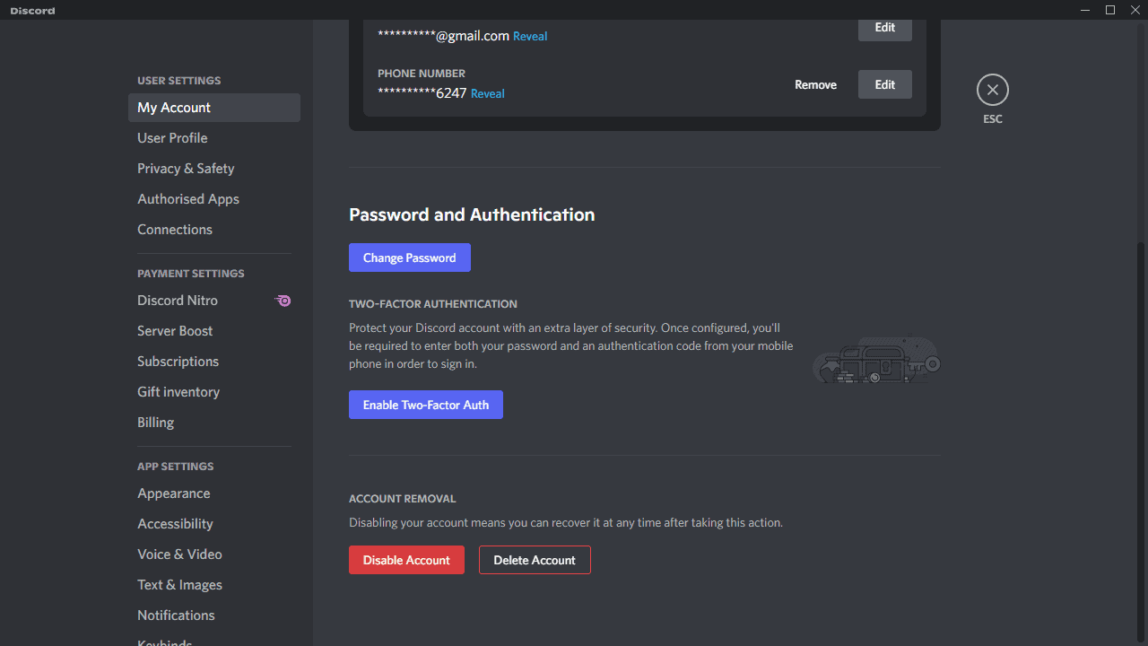Click the Disable Account button
This screenshot has height=646, width=1148.
(406, 560)
